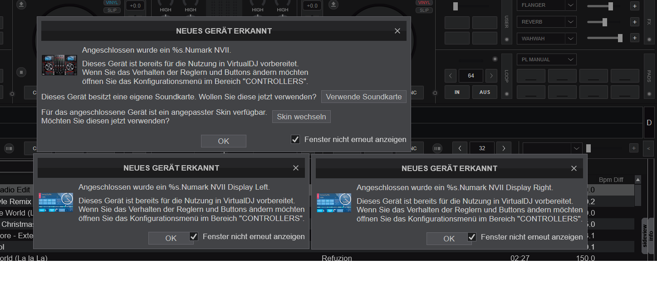Open the info tab in browser
The height and width of the screenshot is (294, 657).
[651, 236]
